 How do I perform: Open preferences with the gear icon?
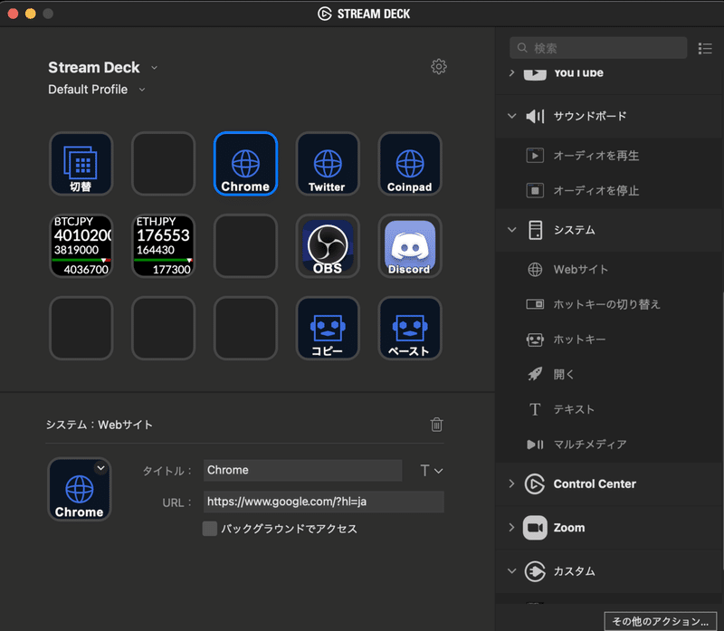pyautogui.click(x=439, y=66)
